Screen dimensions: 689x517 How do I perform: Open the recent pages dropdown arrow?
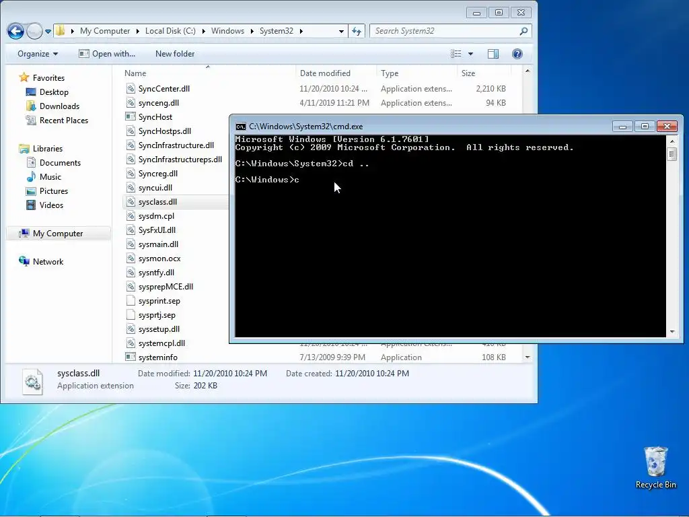coord(48,32)
